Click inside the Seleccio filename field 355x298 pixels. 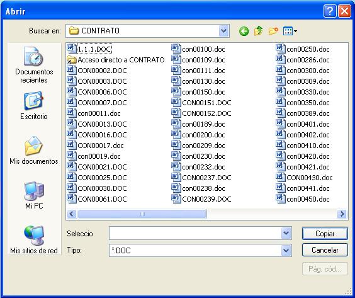[195, 233]
